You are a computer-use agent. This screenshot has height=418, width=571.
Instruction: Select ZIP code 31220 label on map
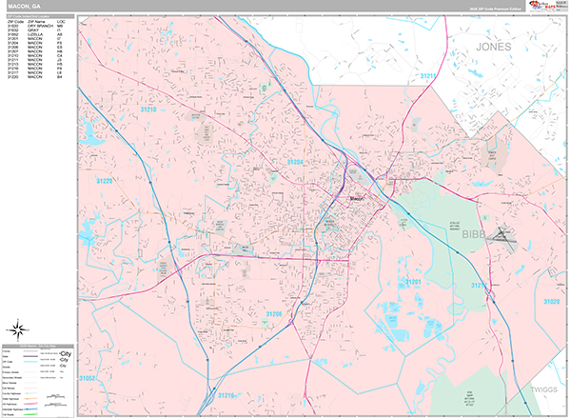tap(104, 180)
